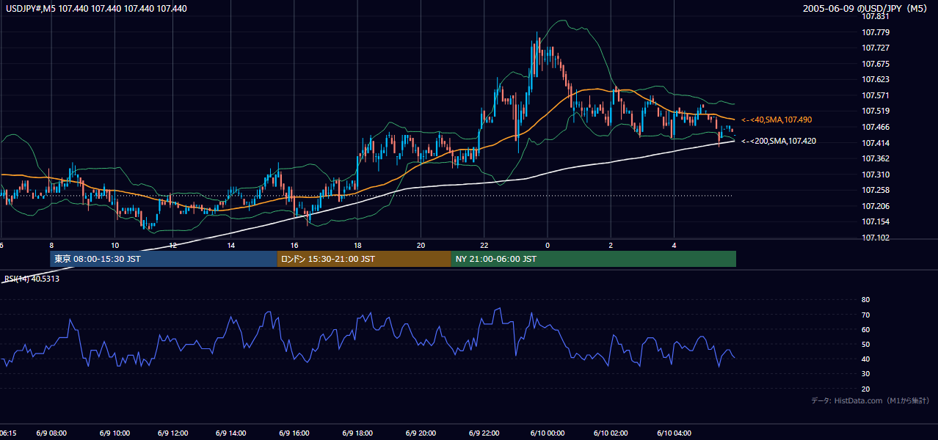Viewport: 938px width, 440px height.
Task: Click hour tick 18 under the price chart
Action: point(357,245)
